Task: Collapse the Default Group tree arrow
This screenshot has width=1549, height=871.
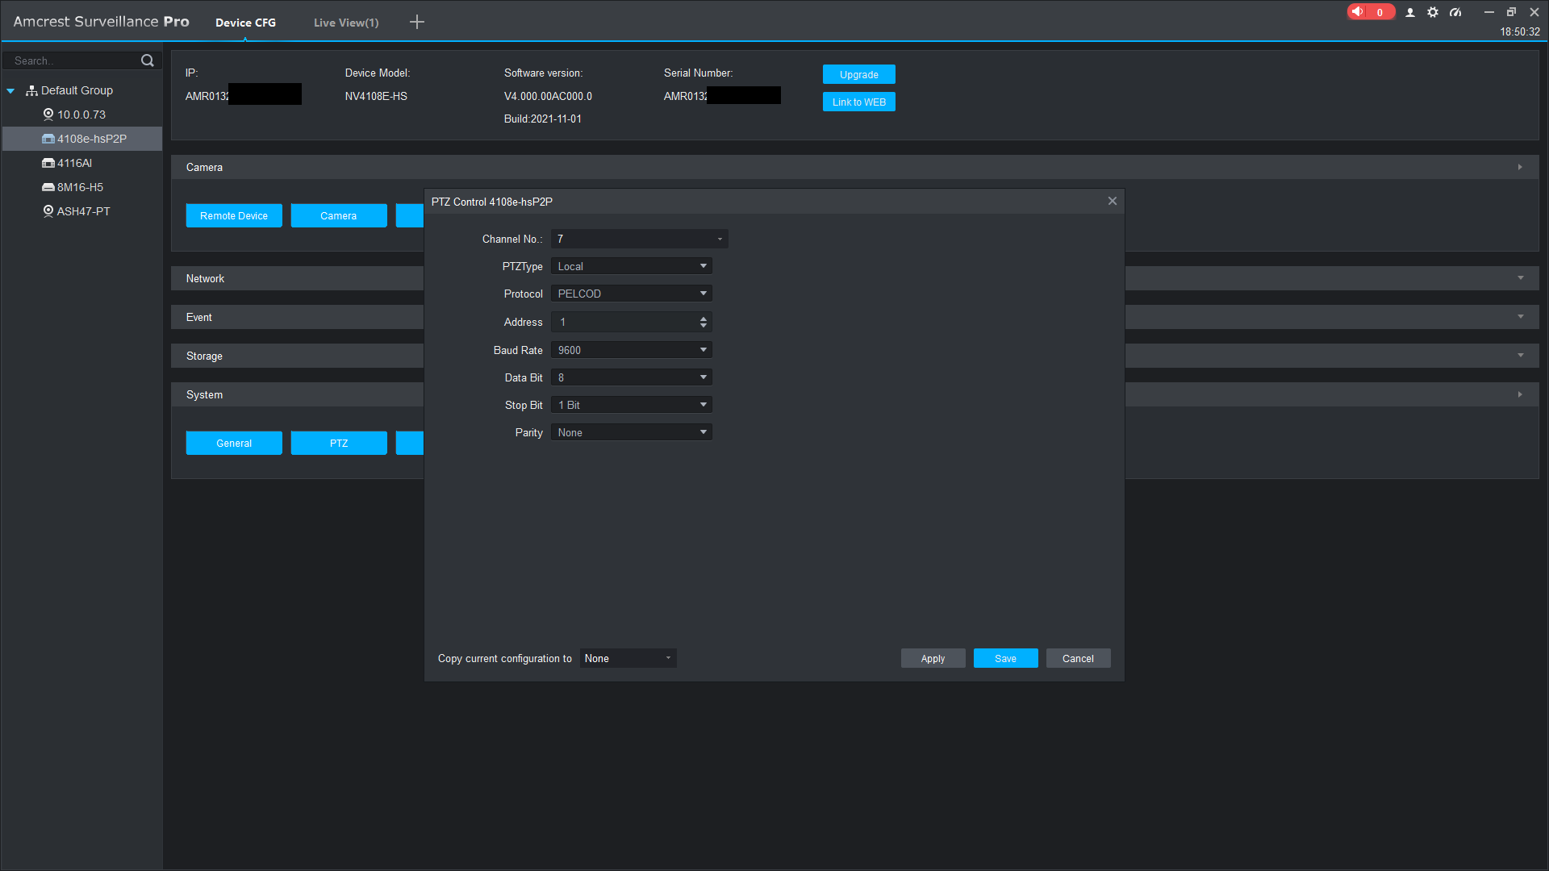Action: click(10, 91)
